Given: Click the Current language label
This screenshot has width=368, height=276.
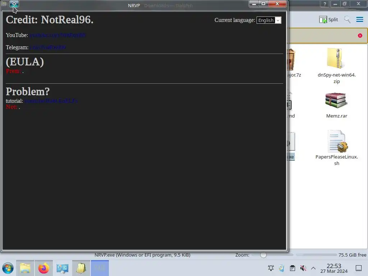Looking at the screenshot, I should click(x=235, y=20).
